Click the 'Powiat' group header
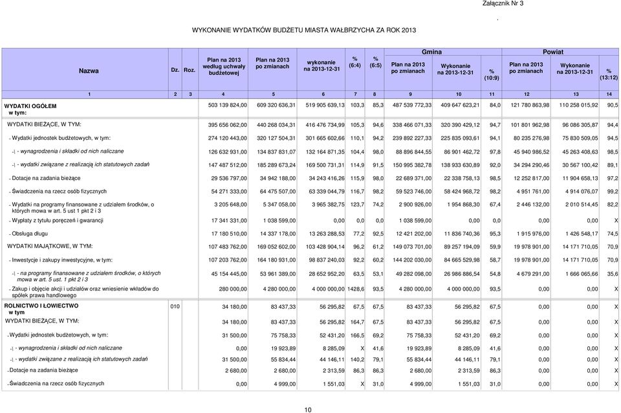Image resolution: width=621 pixels, height=413 pixels. pyautogui.click(x=553, y=52)
